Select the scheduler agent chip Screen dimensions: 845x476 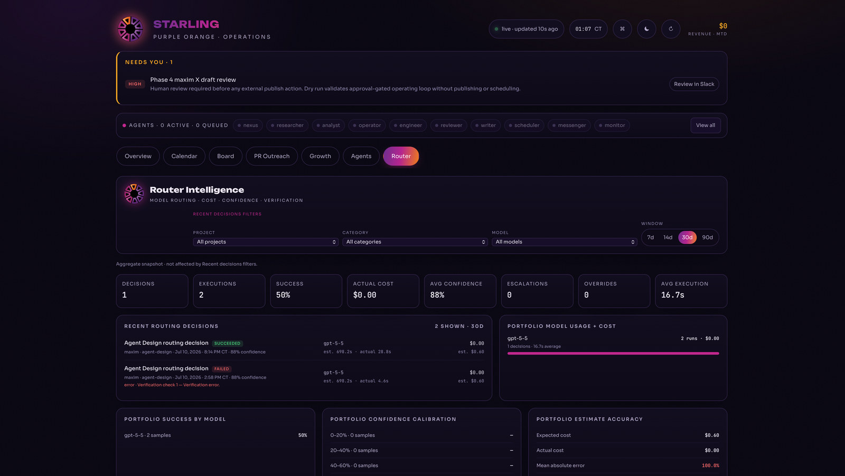[524, 126]
